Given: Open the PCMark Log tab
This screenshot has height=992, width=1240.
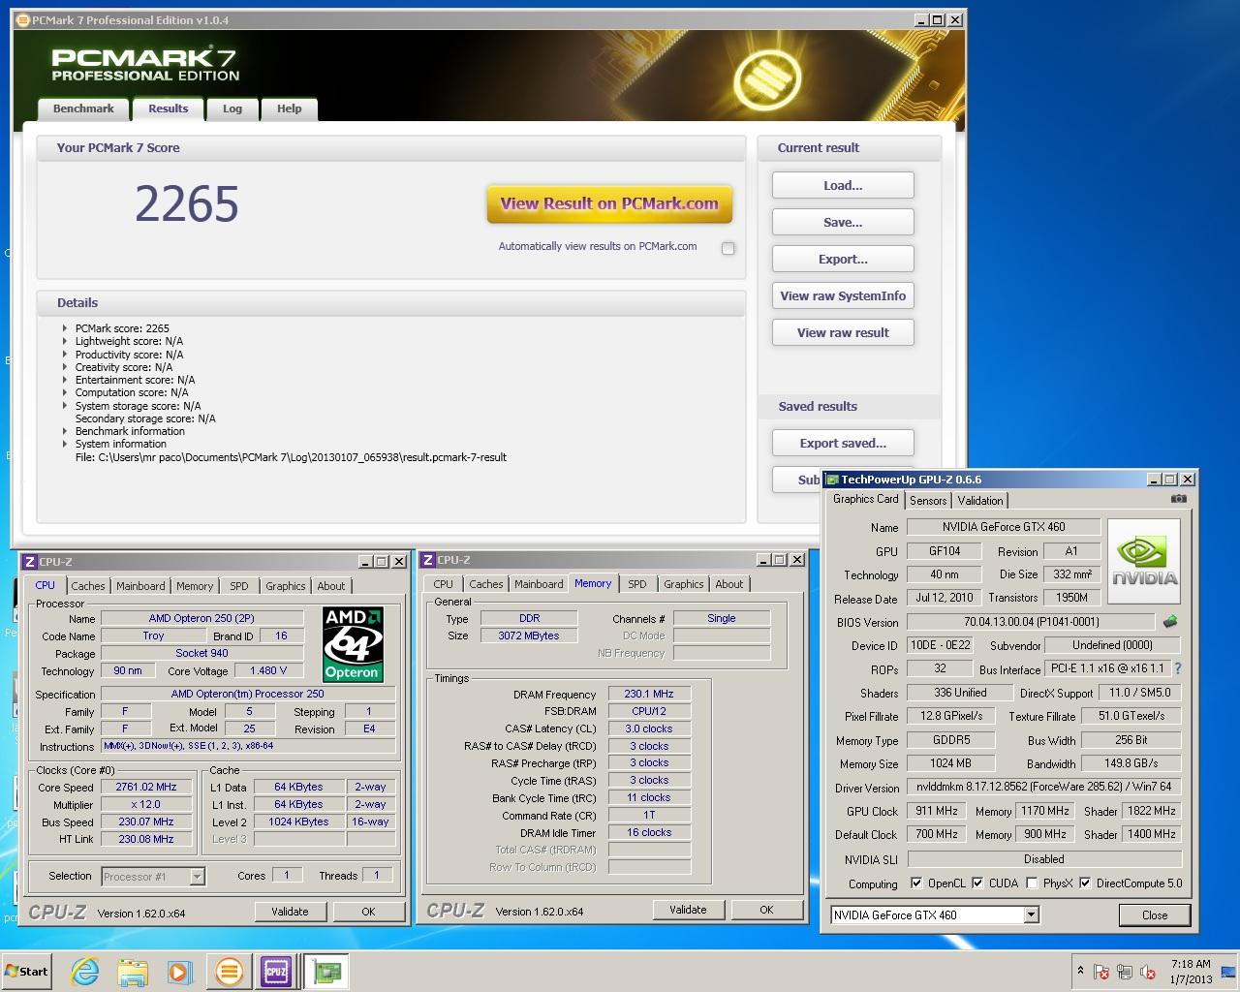Looking at the screenshot, I should (x=232, y=108).
